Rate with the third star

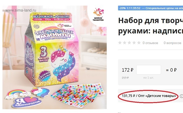pyautogui.click(x=129, y=43)
